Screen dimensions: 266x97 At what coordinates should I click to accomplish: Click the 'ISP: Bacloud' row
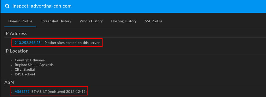tap(25, 74)
